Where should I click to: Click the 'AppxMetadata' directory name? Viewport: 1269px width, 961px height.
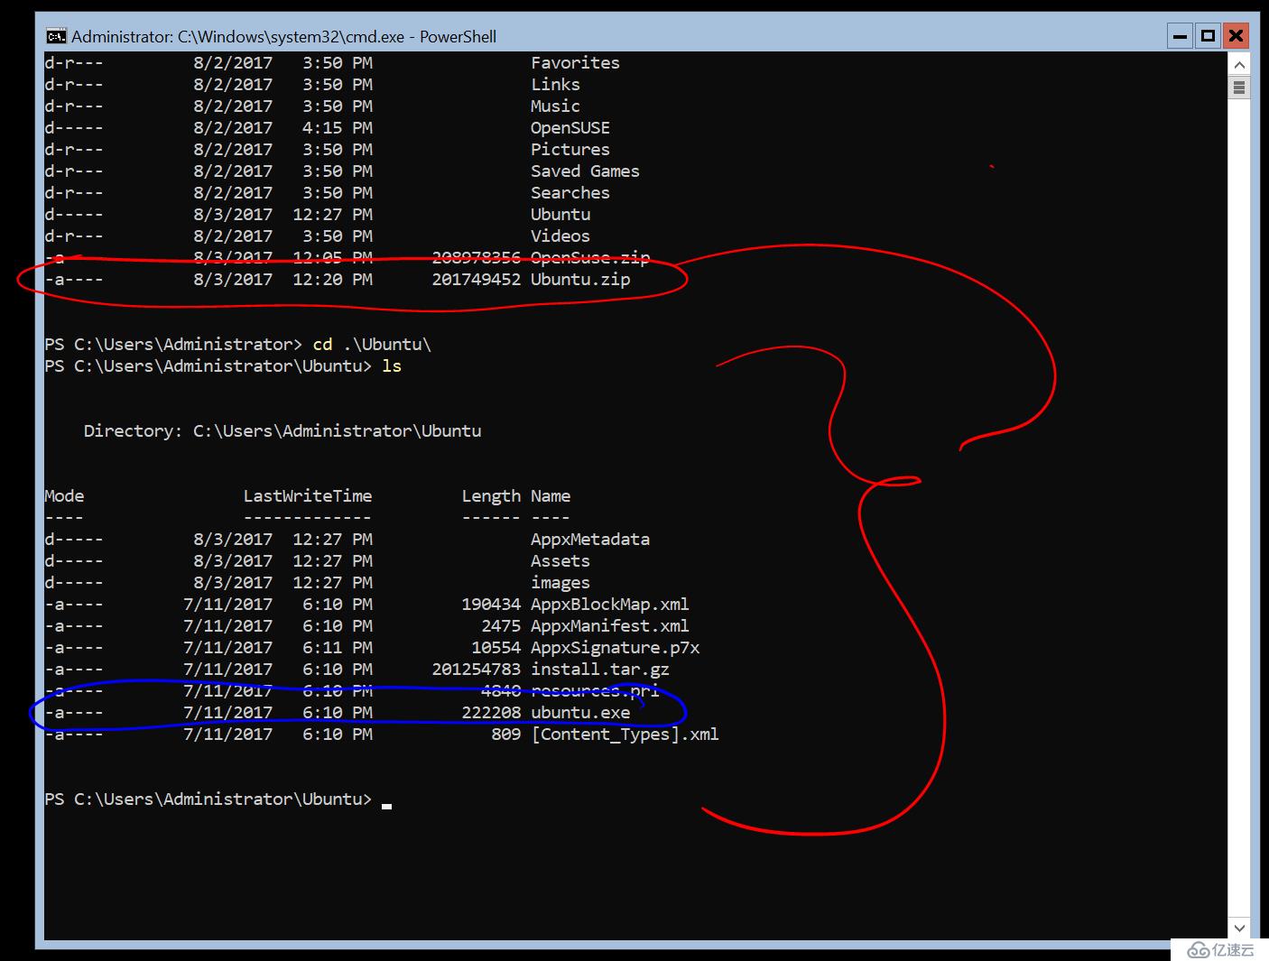coord(590,540)
